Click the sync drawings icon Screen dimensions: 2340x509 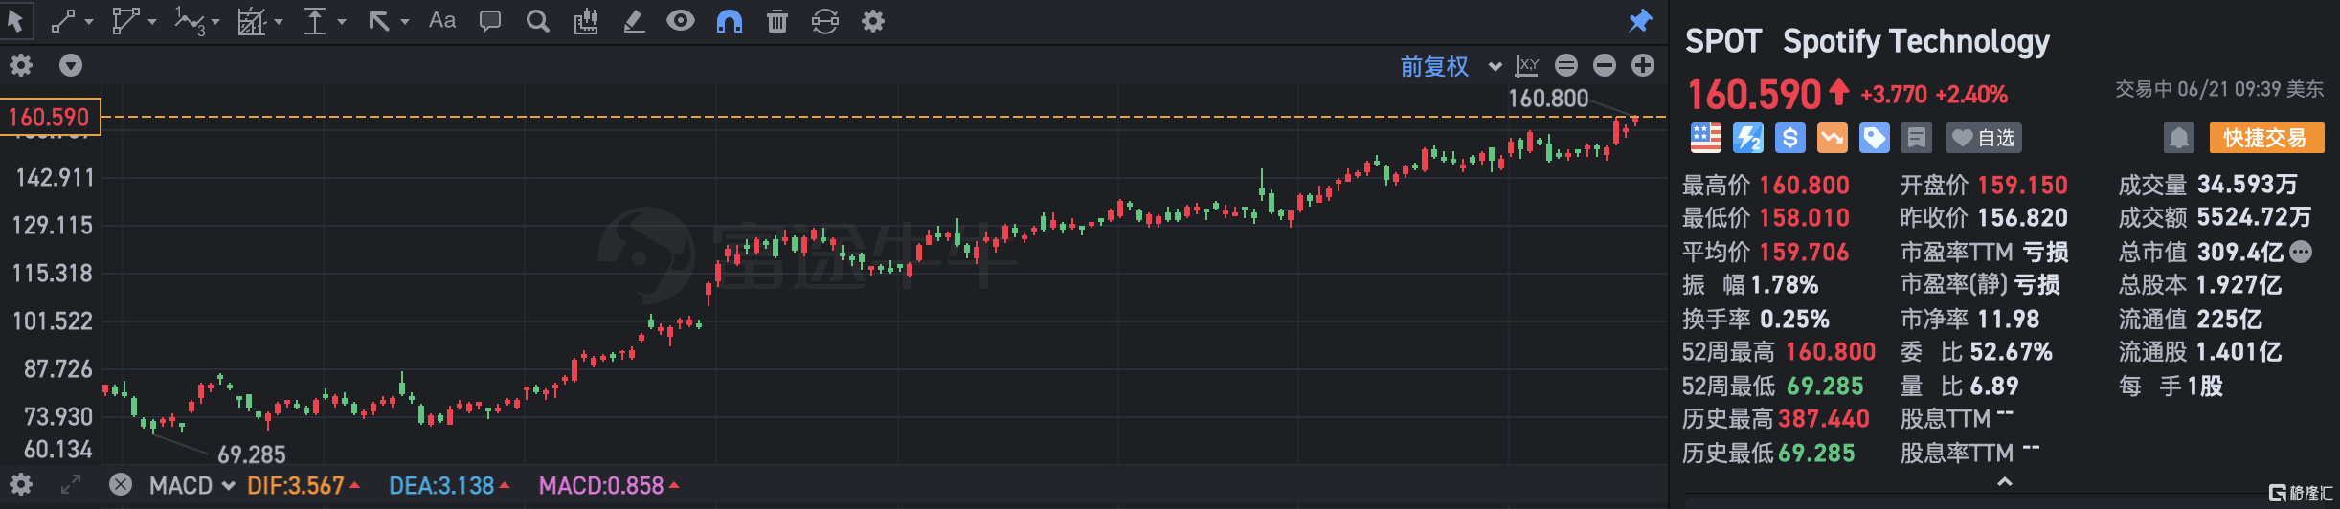(x=825, y=21)
